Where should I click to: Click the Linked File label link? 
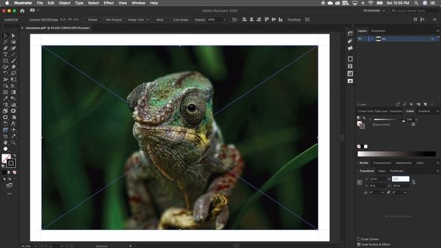point(11,20)
